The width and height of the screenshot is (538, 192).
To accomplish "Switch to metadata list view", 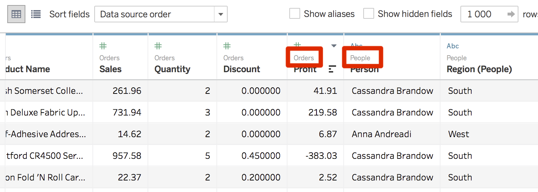I will pyautogui.click(x=36, y=14).
